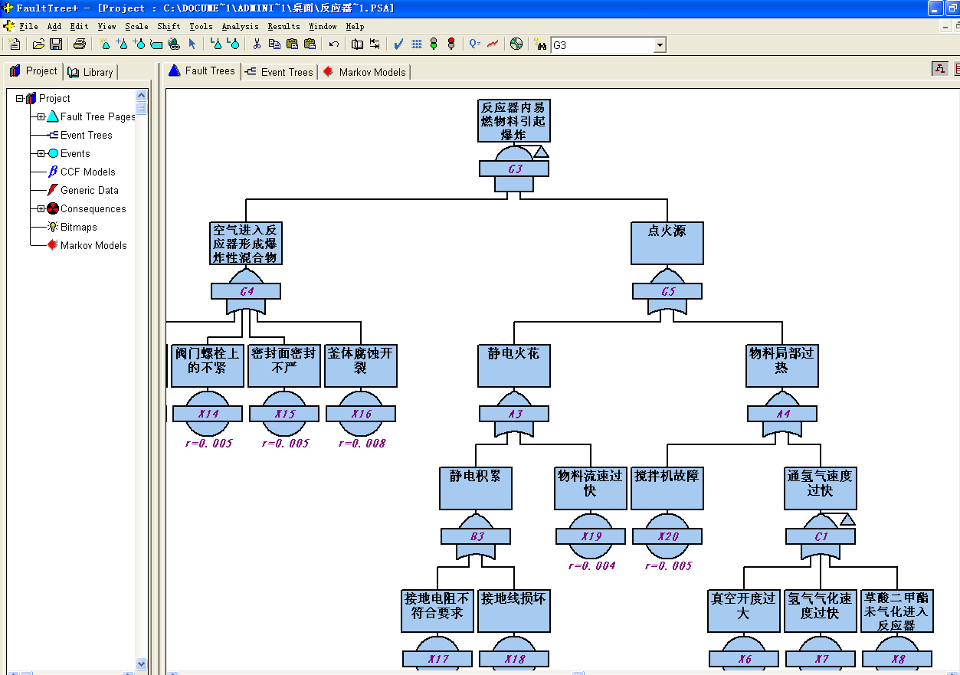
Task: Click the Paste Special icon with red mark
Action: tap(310, 44)
